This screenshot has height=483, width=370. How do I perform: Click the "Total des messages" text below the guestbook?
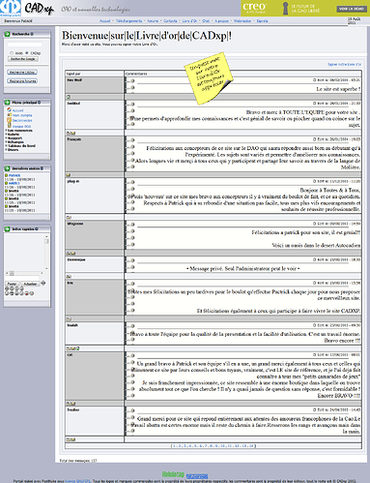click(x=78, y=461)
